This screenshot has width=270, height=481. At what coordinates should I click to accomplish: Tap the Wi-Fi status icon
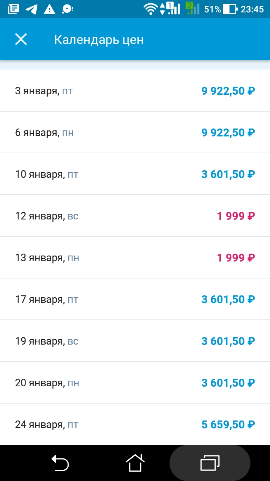pyautogui.click(x=151, y=9)
